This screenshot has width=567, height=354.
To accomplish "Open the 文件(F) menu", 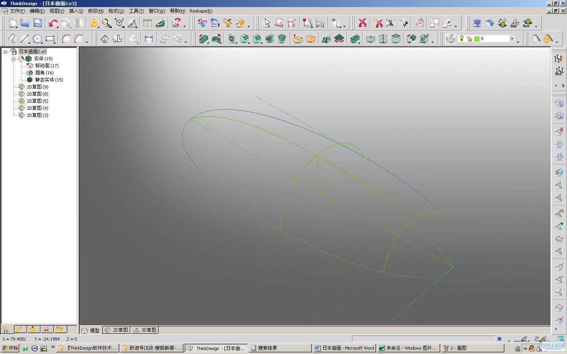I will (17, 11).
